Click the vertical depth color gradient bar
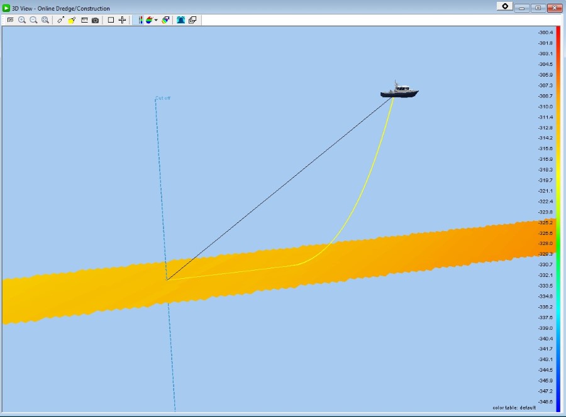The image size is (566, 417). point(558,219)
